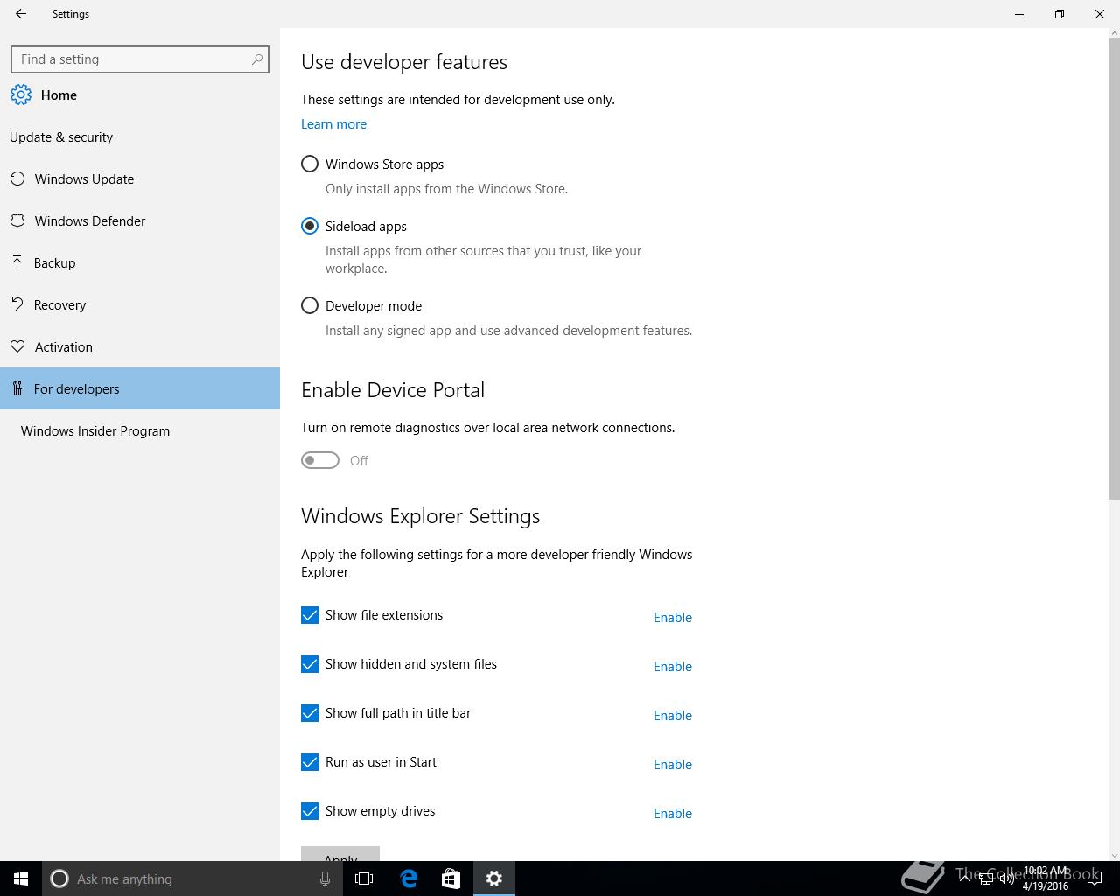Click the Settings gear on taskbar
1120x896 pixels.
tap(494, 878)
